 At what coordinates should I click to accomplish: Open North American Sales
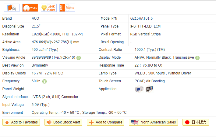tap(154, 122)
